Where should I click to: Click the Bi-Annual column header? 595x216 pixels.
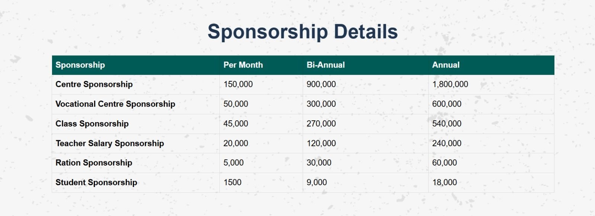pyautogui.click(x=325, y=65)
